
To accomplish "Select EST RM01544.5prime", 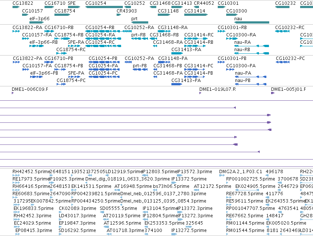I will 245,230.
